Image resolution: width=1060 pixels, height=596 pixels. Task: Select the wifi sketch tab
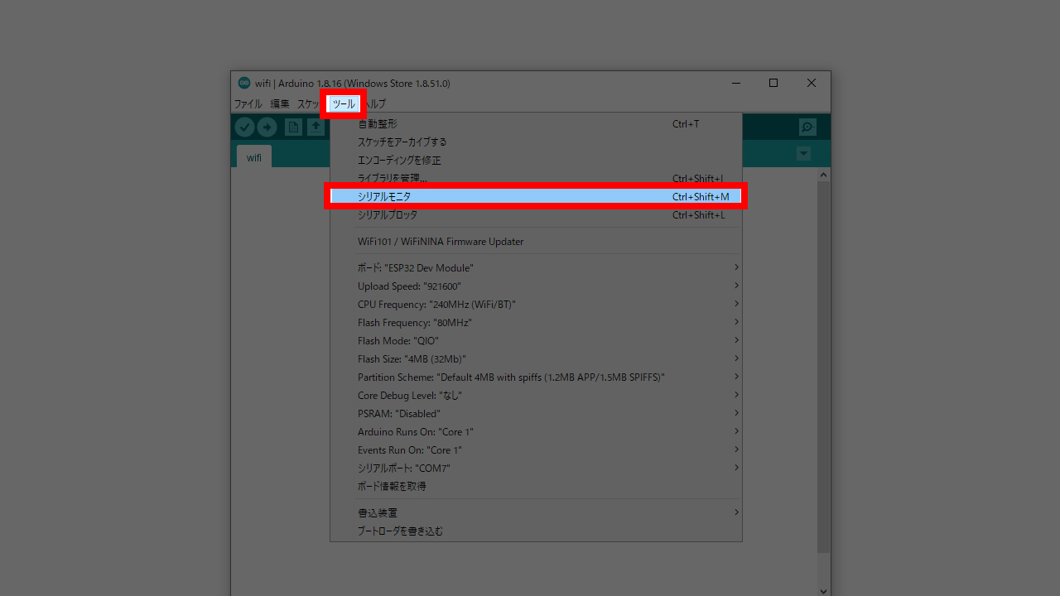pos(254,157)
